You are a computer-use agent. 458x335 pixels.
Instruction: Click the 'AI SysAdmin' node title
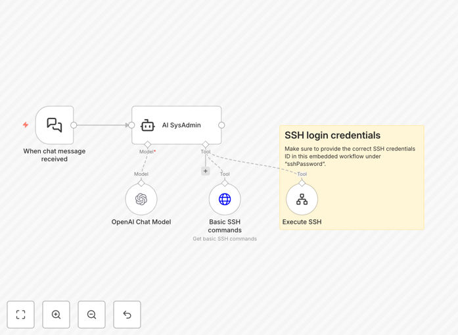[x=181, y=125]
